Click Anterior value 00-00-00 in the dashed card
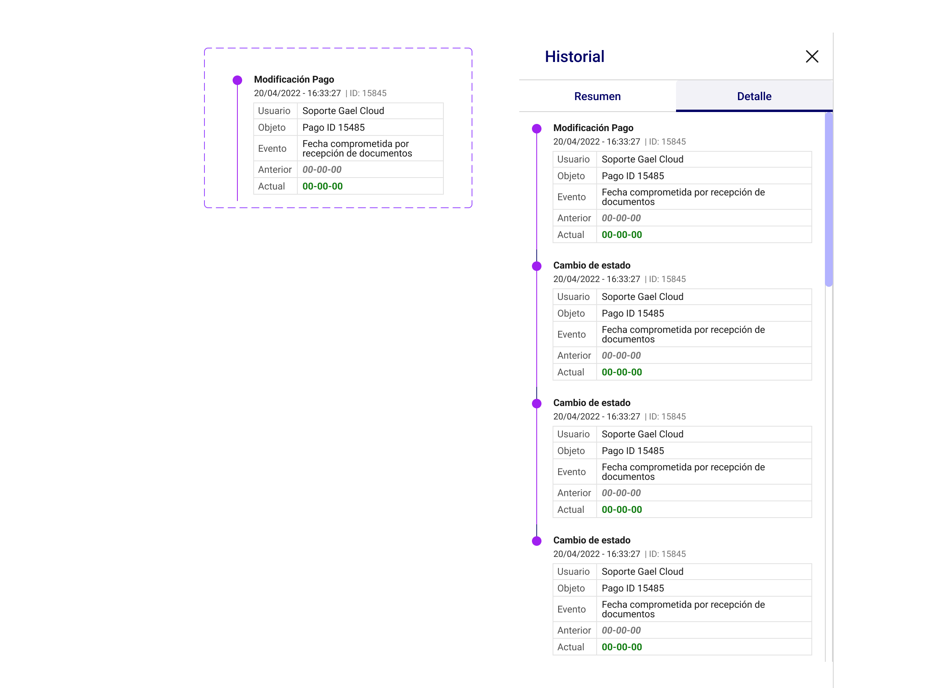The height and width of the screenshot is (688, 944). click(322, 170)
